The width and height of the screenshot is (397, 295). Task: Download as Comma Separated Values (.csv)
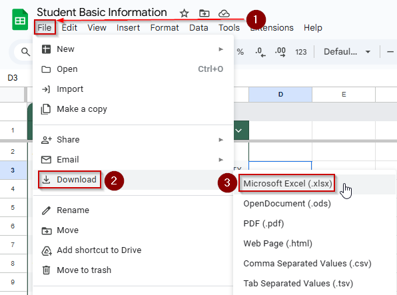(x=314, y=264)
